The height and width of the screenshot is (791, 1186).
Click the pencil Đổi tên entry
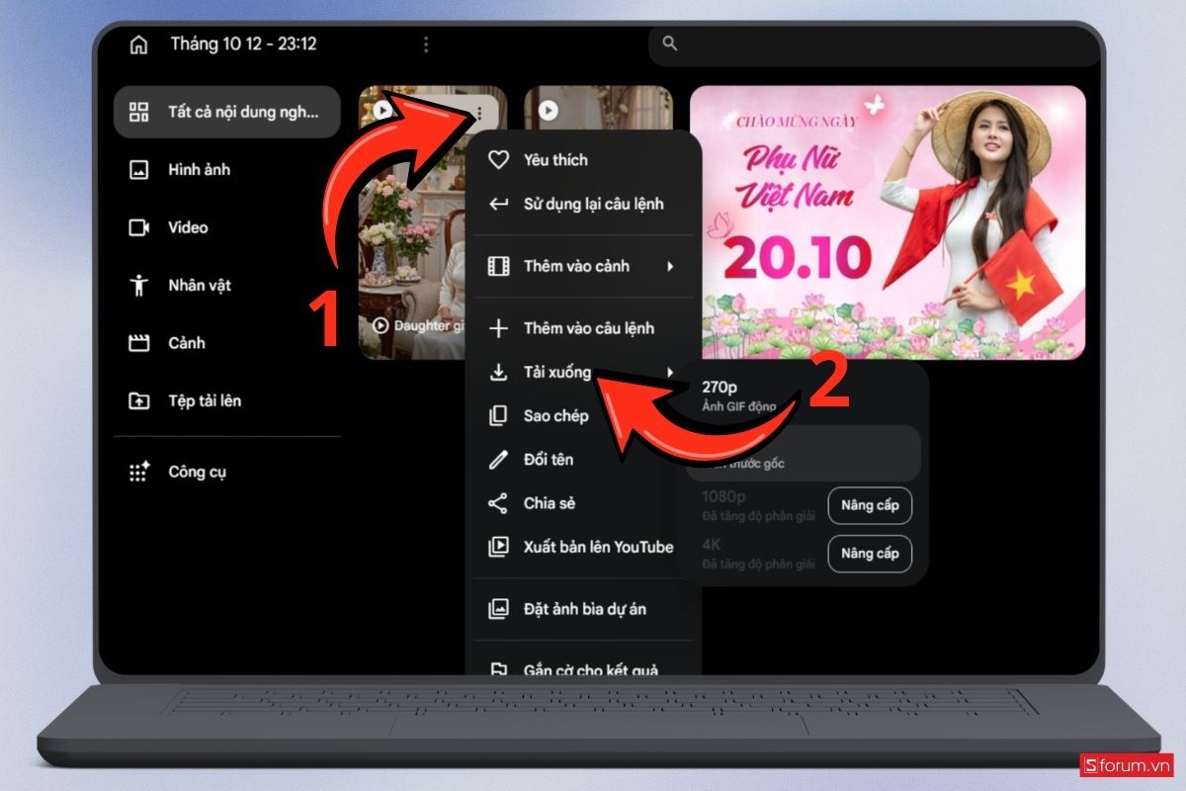click(x=583, y=460)
